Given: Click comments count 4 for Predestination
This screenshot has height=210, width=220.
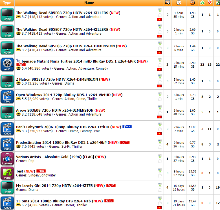Looking at the screenshot, I should click(x=167, y=144).
